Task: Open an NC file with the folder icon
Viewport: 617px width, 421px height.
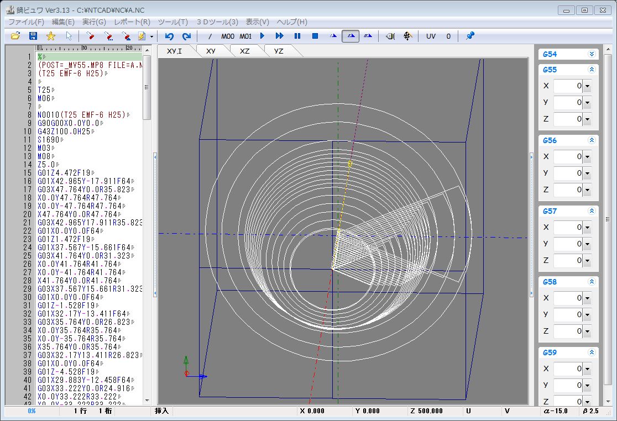Action: coord(15,36)
